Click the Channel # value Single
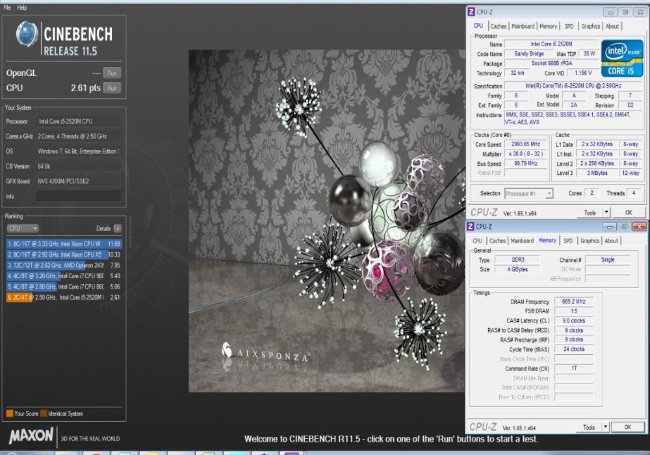Viewport: 650px width, 455px height. [x=608, y=260]
